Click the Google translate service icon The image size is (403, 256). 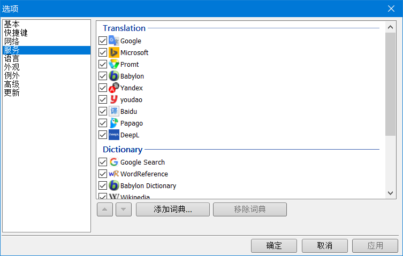click(x=113, y=41)
